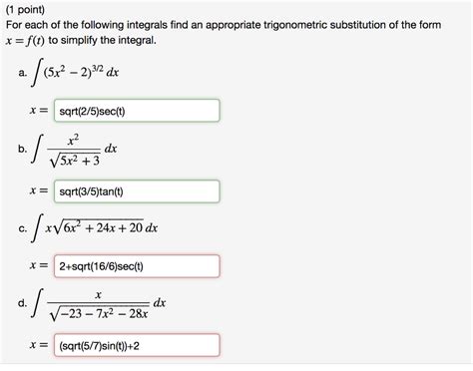Click the integral of (5x² − 2)^3/2 expression
473x371 pixels.
(75, 72)
